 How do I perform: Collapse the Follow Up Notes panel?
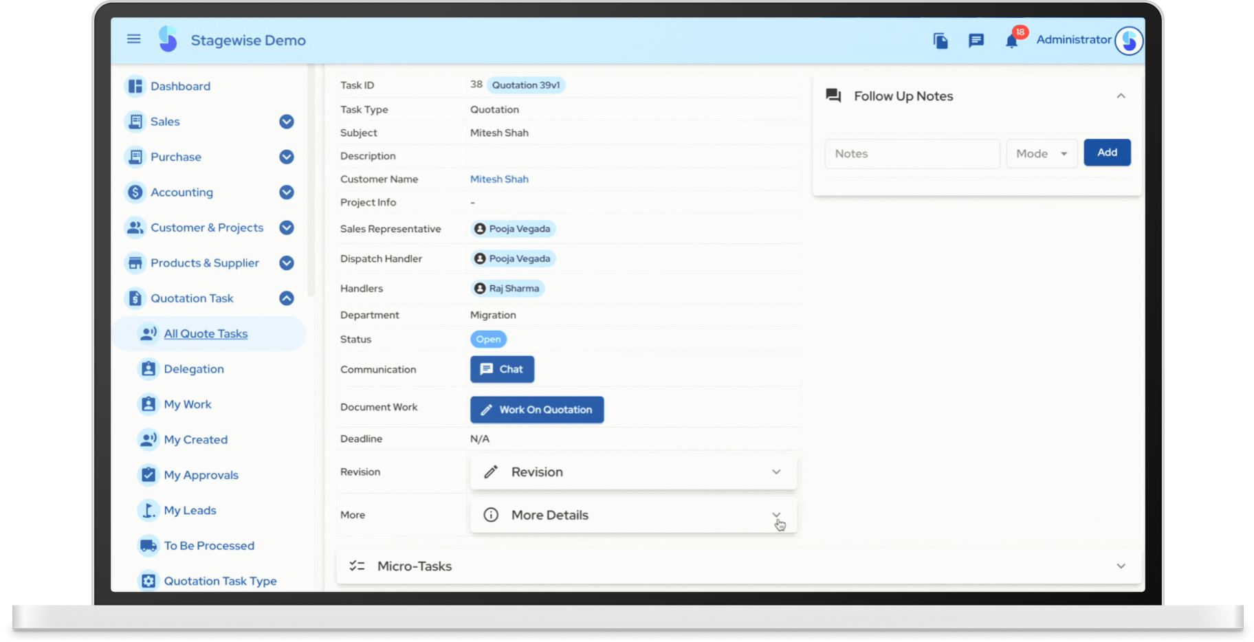(x=1121, y=96)
